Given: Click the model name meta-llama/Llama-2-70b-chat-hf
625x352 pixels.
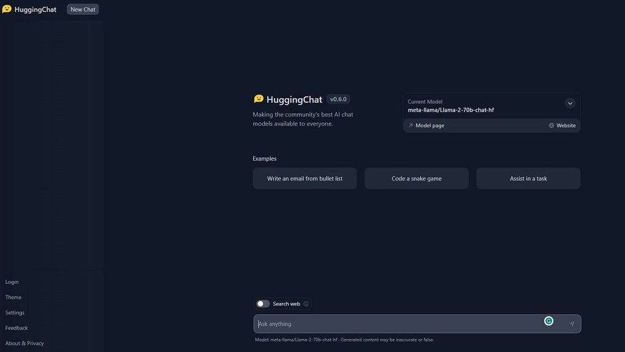Looking at the screenshot, I should [x=451, y=110].
